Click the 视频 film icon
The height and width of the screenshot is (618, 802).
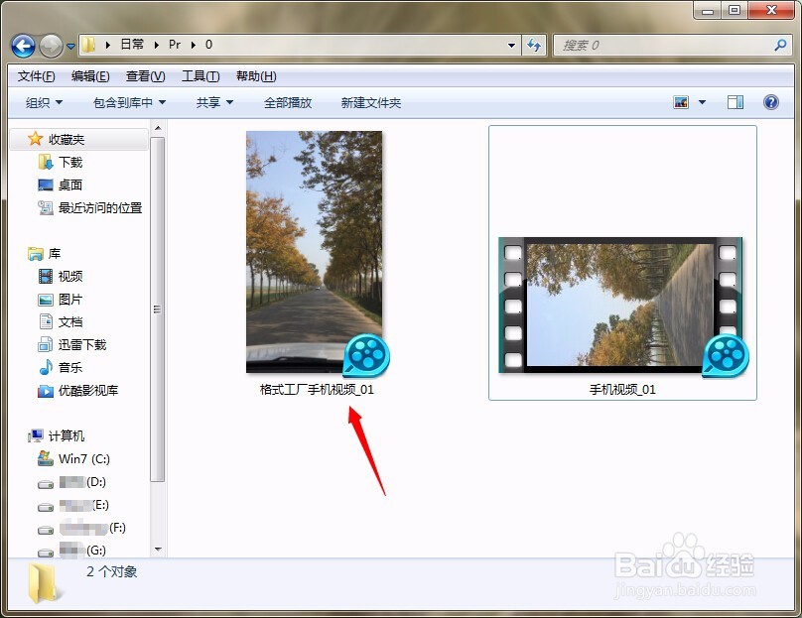tap(46, 277)
